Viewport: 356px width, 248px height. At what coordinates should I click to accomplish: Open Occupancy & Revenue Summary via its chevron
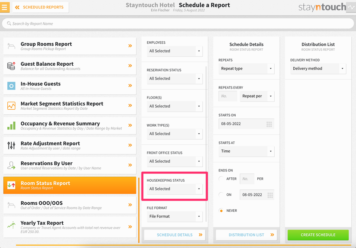(130, 126)
